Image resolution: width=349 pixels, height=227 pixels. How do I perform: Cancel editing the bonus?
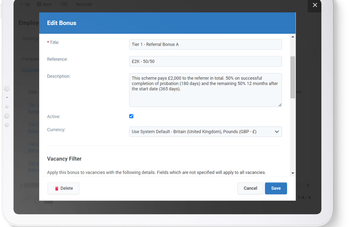click(x=250, y=188)
